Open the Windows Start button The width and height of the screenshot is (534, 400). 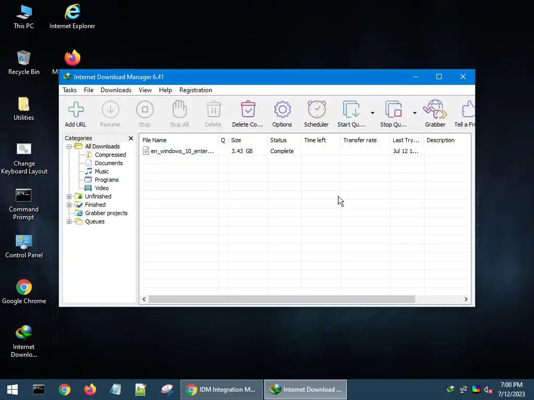click(x=13, y=390)
